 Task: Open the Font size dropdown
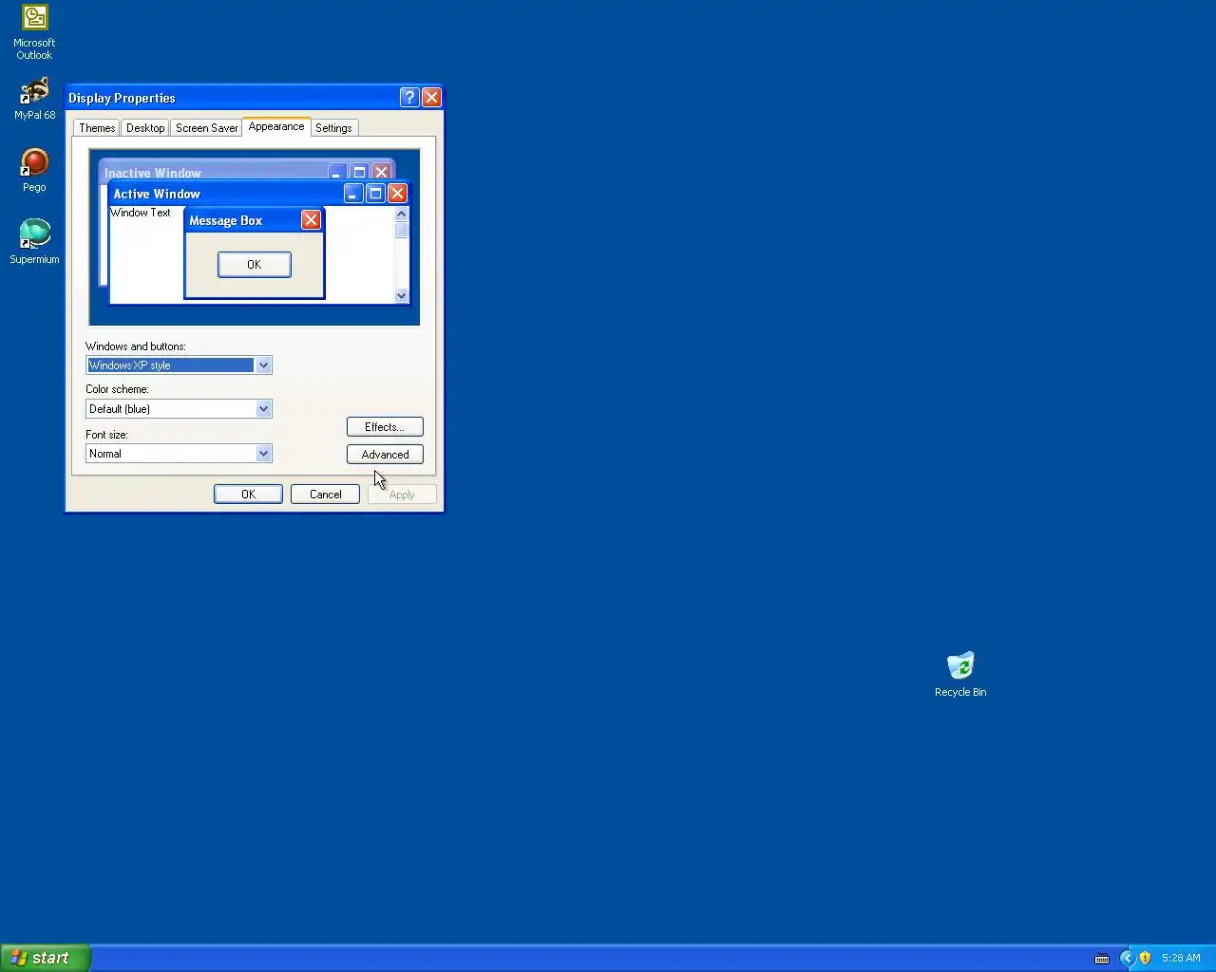click(x=263, y=454)
